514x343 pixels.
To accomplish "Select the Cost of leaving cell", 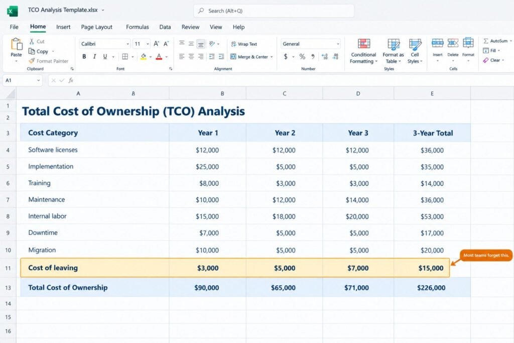I will [95, 268].
